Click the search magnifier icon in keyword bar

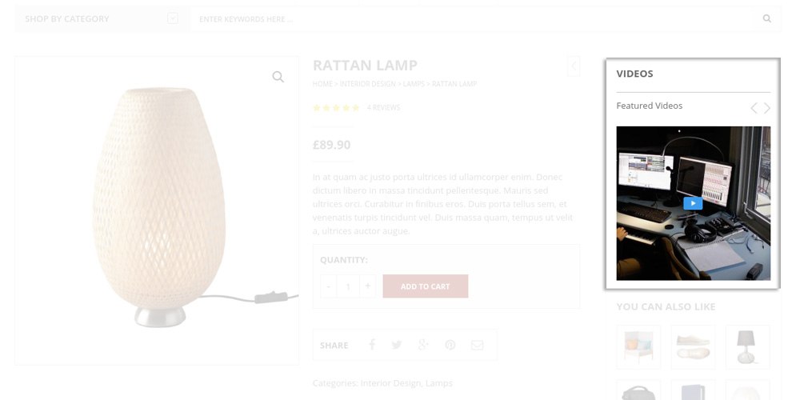pyautogui.click(x=767, y=18)
